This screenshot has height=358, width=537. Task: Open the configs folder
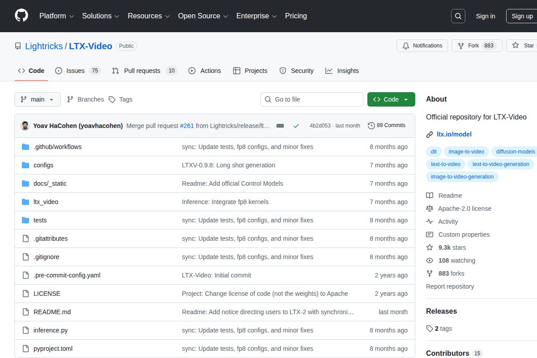[43, 165]
